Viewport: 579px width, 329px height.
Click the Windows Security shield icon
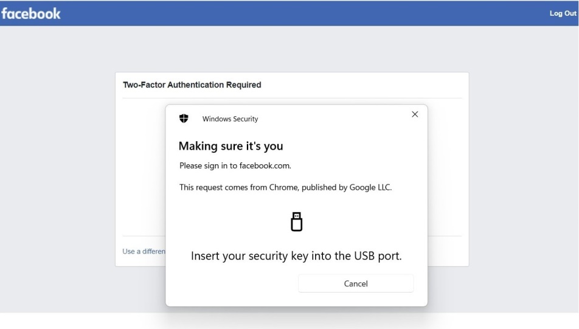tap(184, 119)
